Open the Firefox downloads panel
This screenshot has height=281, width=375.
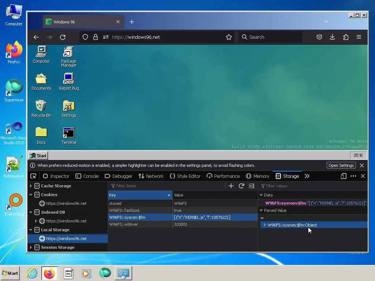click(x=332, y=37)
